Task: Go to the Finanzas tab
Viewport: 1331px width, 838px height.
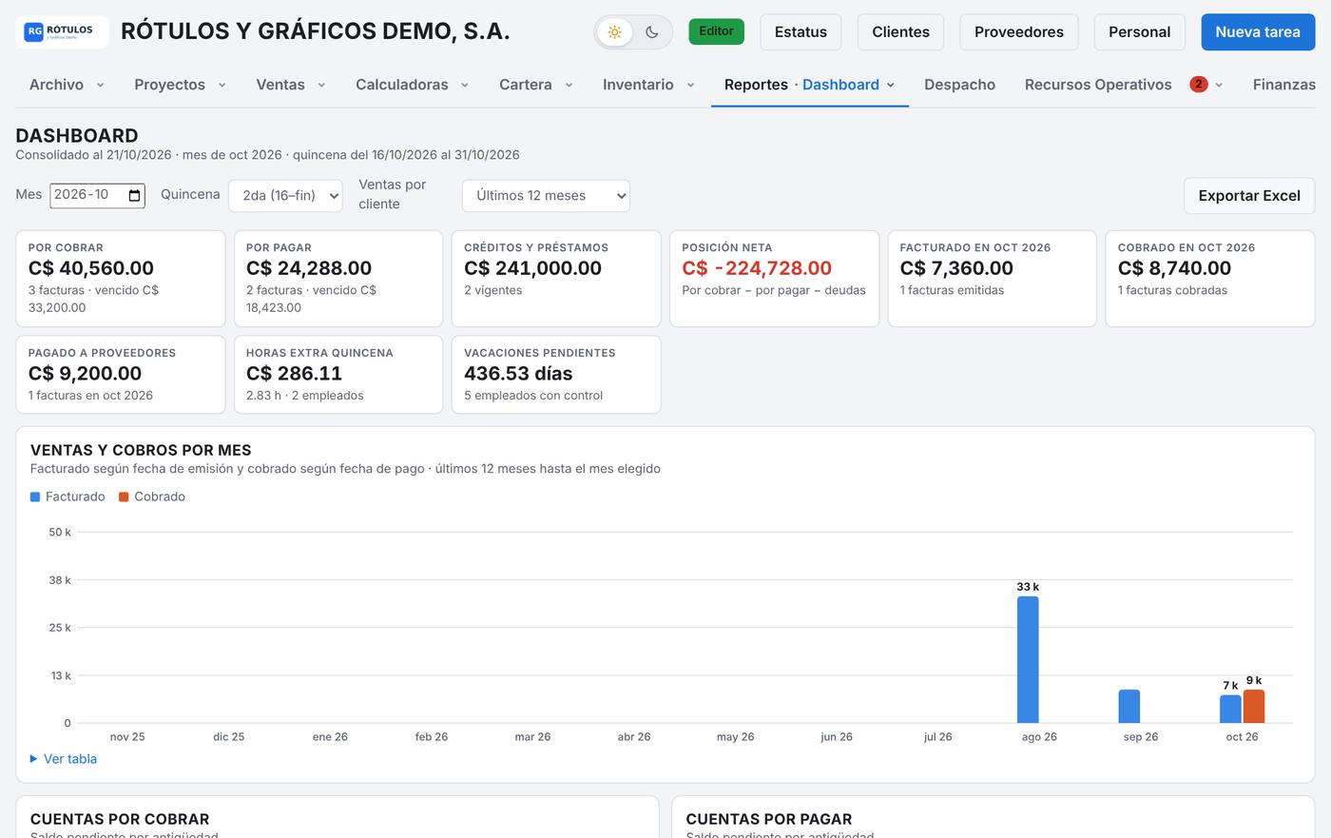Action: 1283,85
